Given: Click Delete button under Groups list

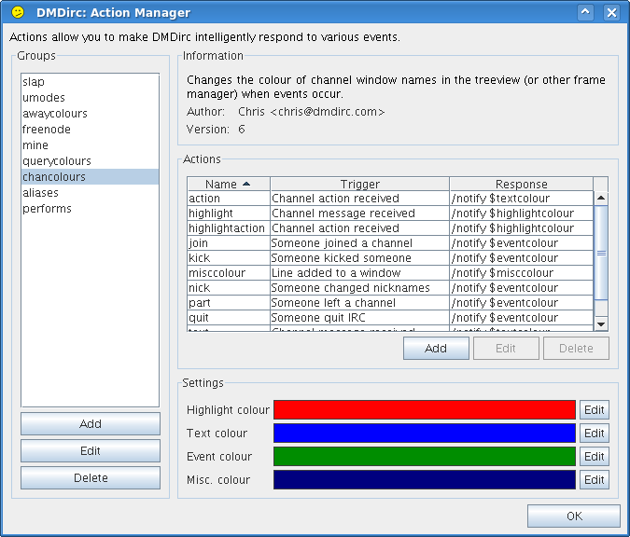Looking at the screenshot, I should pyautogui.click(x=91, y=478).
